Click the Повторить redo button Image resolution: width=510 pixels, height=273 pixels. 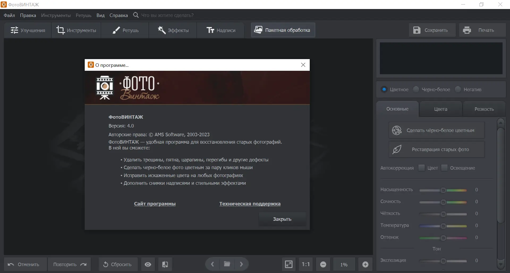click(69, 264)
